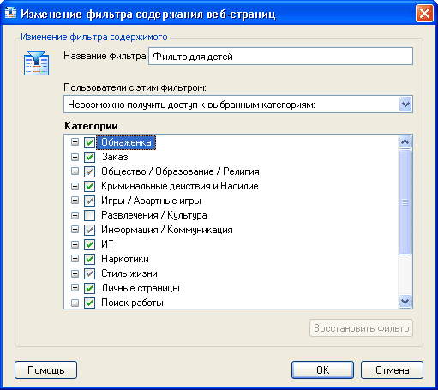
Task: Select the Наркотики category label
Action: tap(125, 259)
